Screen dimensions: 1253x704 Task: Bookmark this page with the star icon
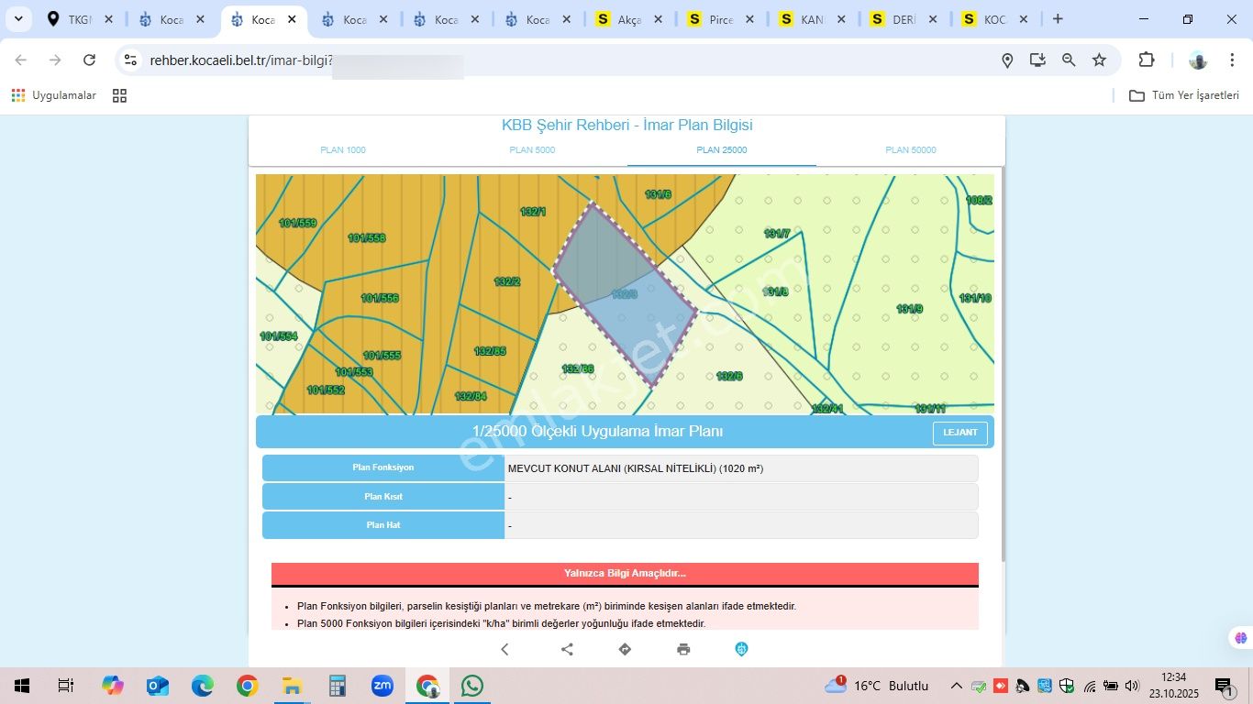[1099, 60]
